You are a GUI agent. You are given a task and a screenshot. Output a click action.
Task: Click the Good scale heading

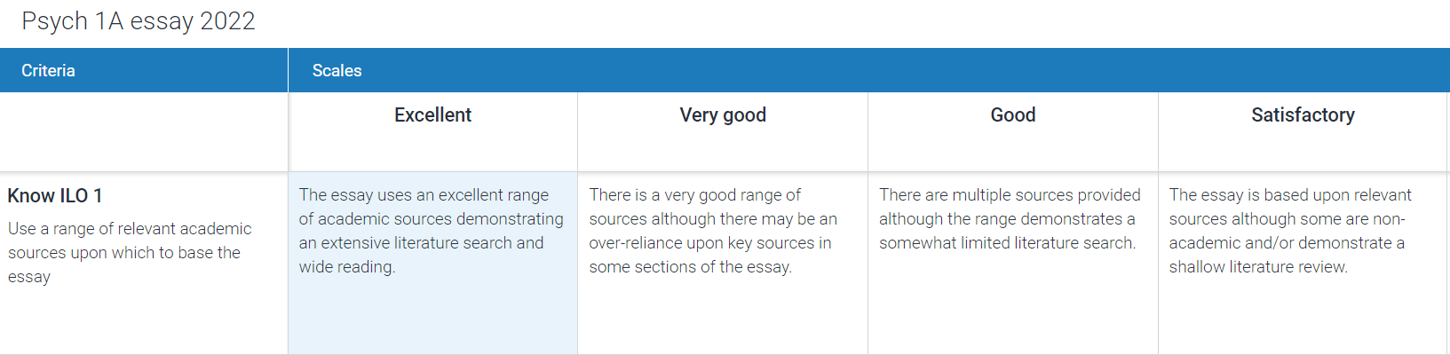pyautogui.click(x=1013, y=115)
